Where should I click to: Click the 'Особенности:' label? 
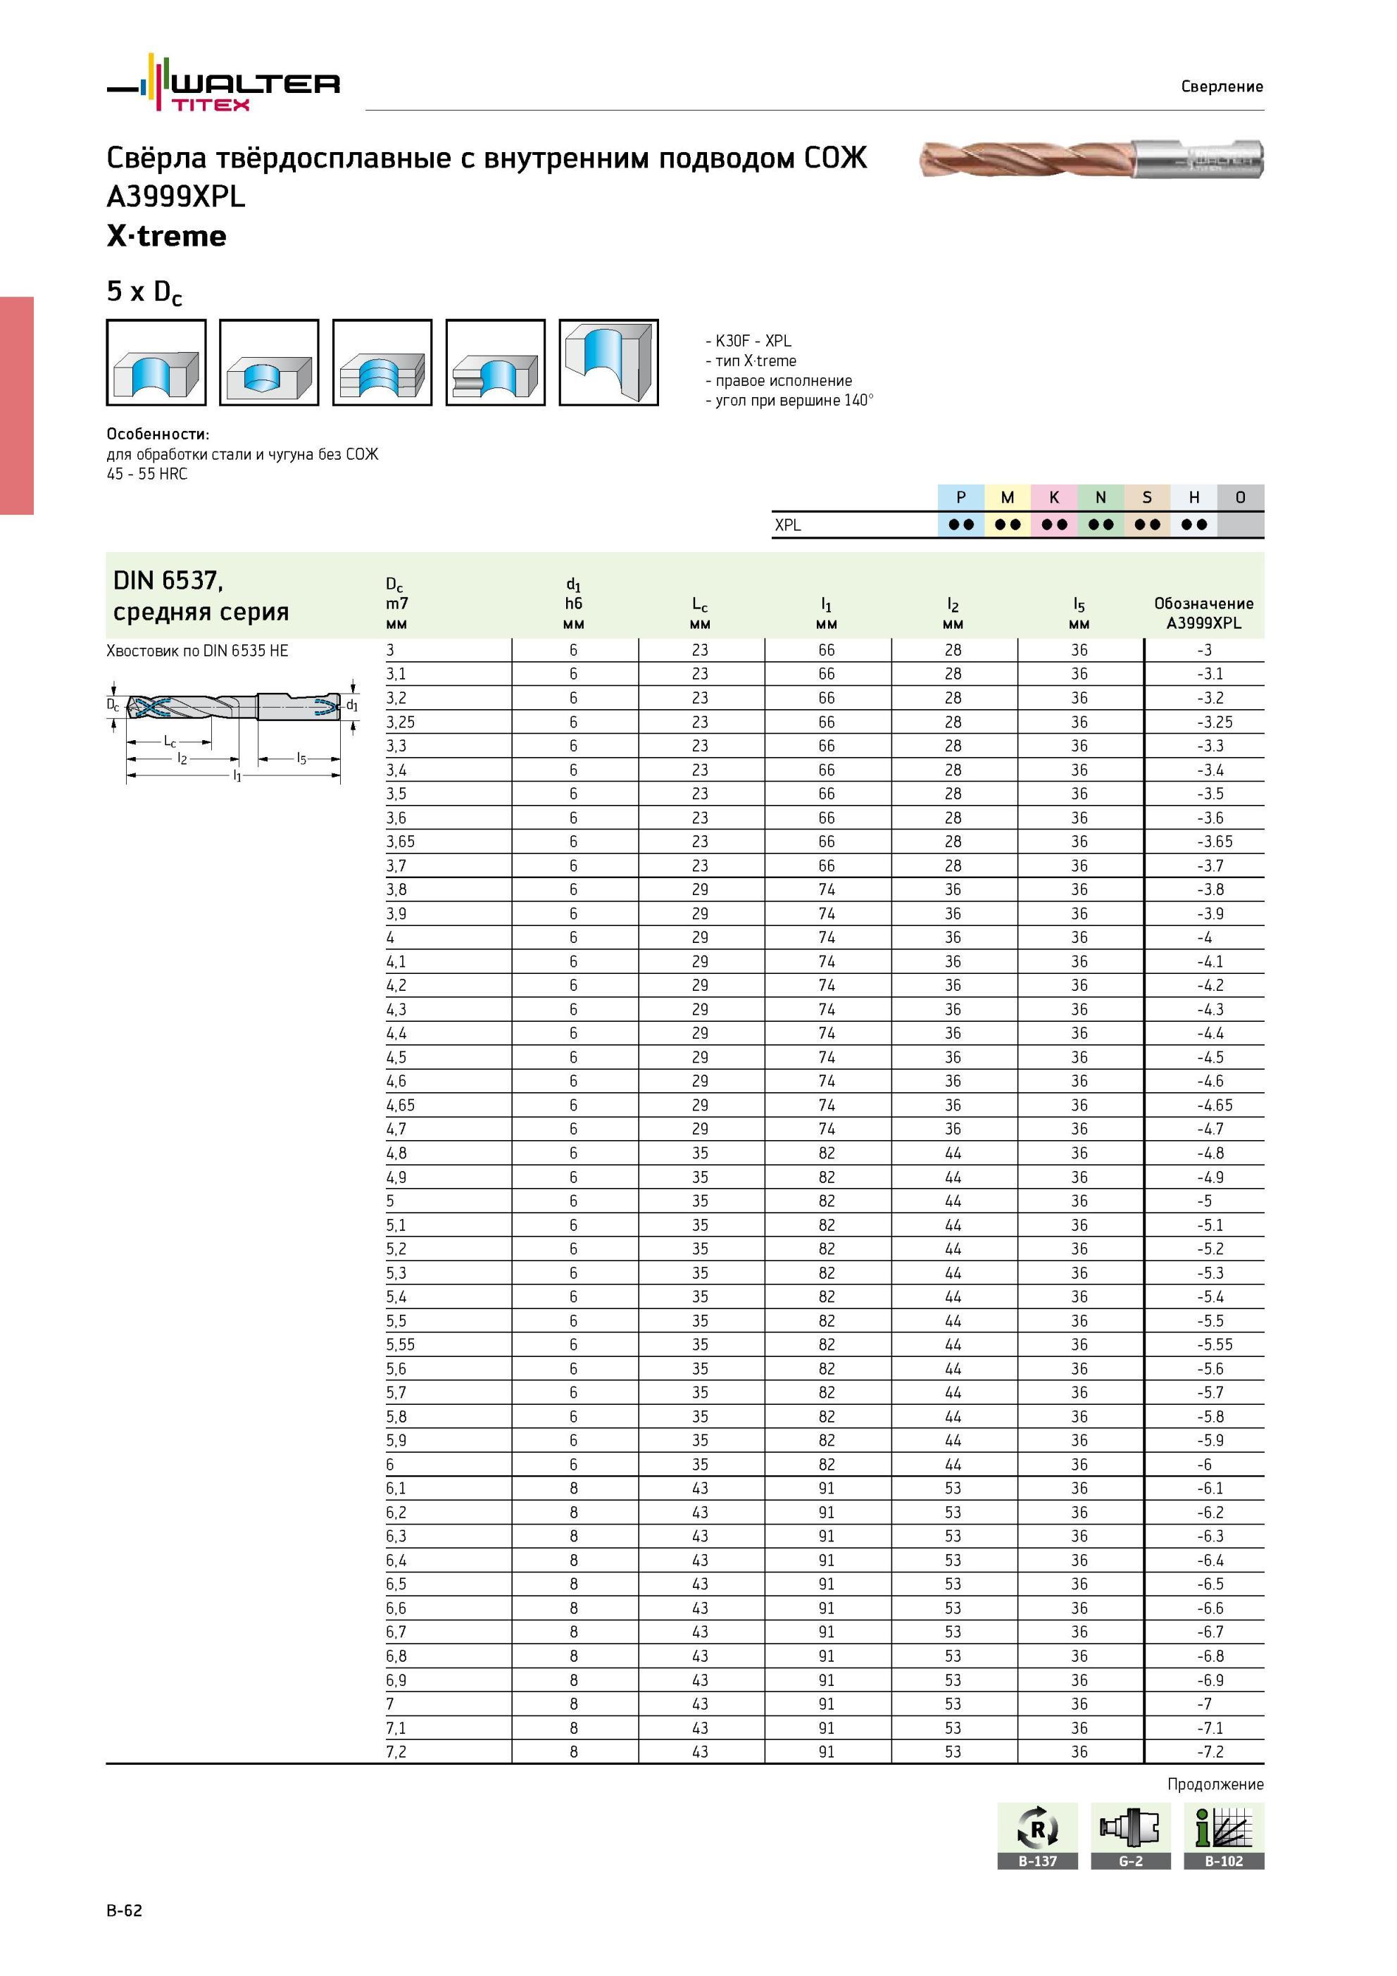[158, 434]
